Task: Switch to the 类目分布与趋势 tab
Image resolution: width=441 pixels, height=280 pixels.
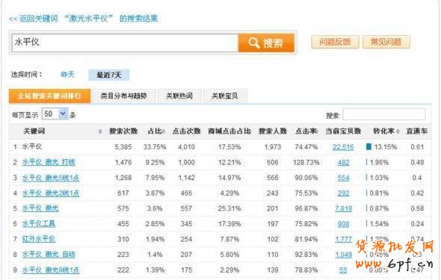Action: [x=123, y=96]
